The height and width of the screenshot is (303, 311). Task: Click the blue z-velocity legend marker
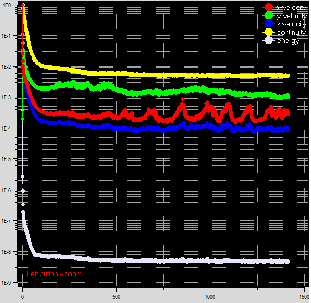point(268,24)
